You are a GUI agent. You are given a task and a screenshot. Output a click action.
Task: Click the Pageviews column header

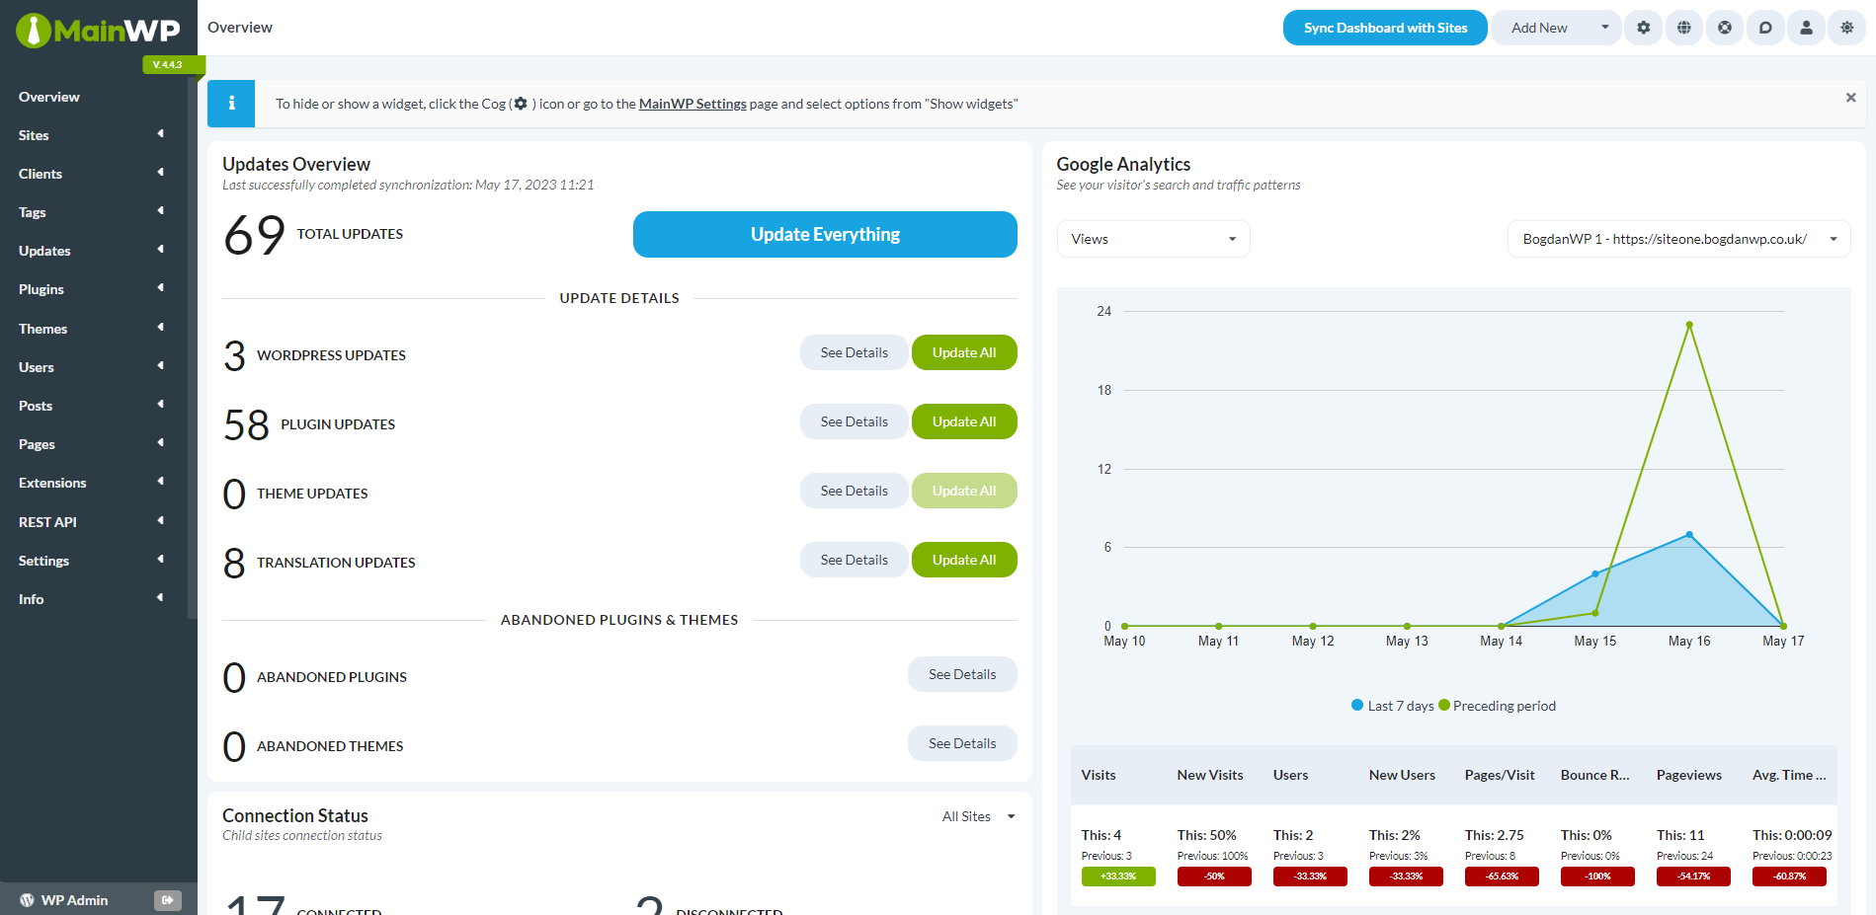click(x=1689, y=775)
